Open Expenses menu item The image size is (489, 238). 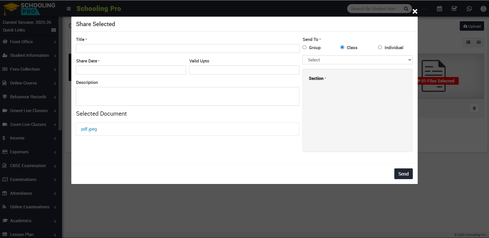coord(29,152)
